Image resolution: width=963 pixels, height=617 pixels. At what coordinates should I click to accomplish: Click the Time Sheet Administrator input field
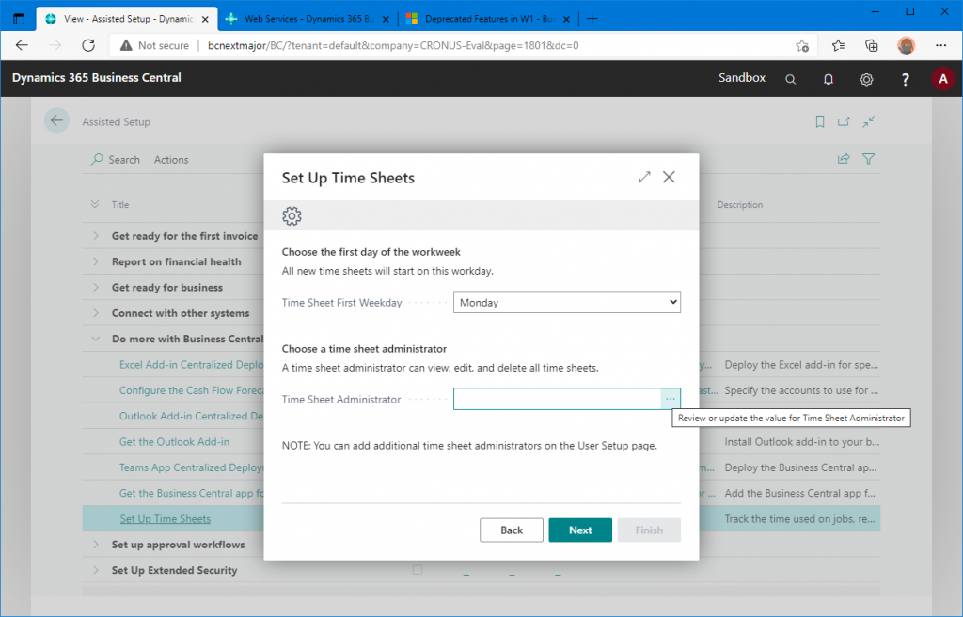point(557,400)
